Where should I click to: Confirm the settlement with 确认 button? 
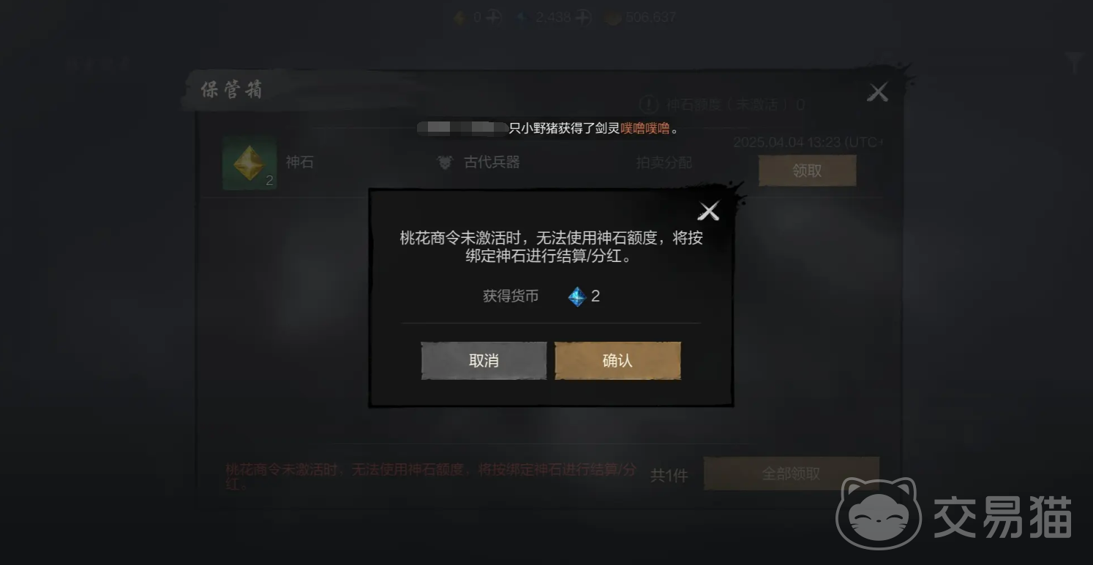pos(617,361)
